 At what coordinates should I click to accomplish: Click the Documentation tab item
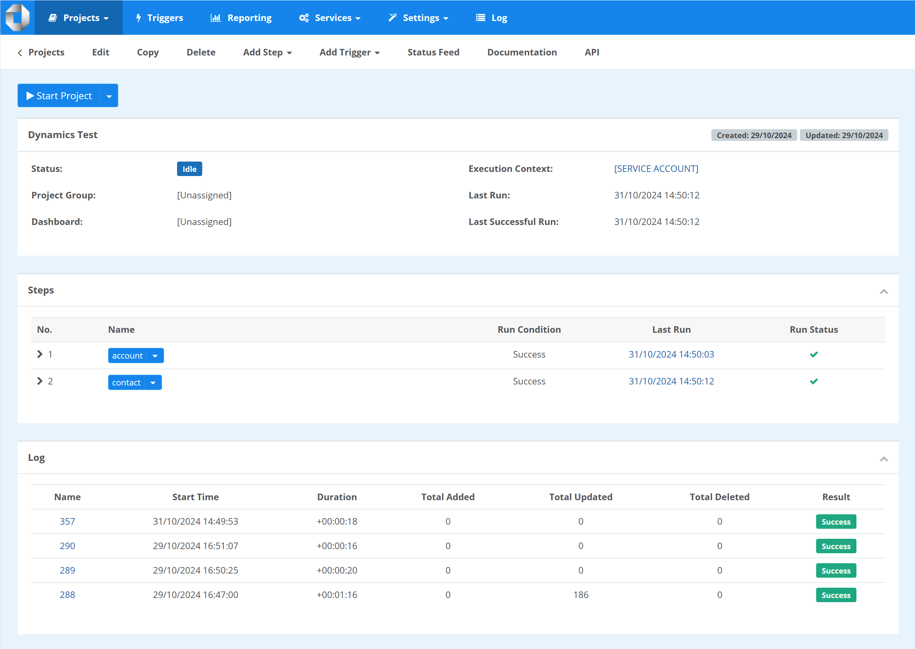[522, 52]
